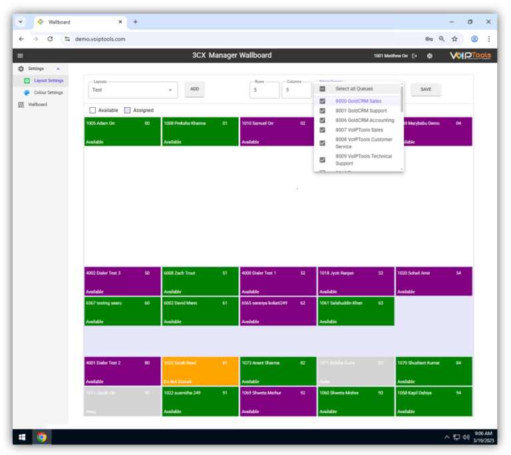Click the SAVE button
The image size is (511, 455).
426,89
